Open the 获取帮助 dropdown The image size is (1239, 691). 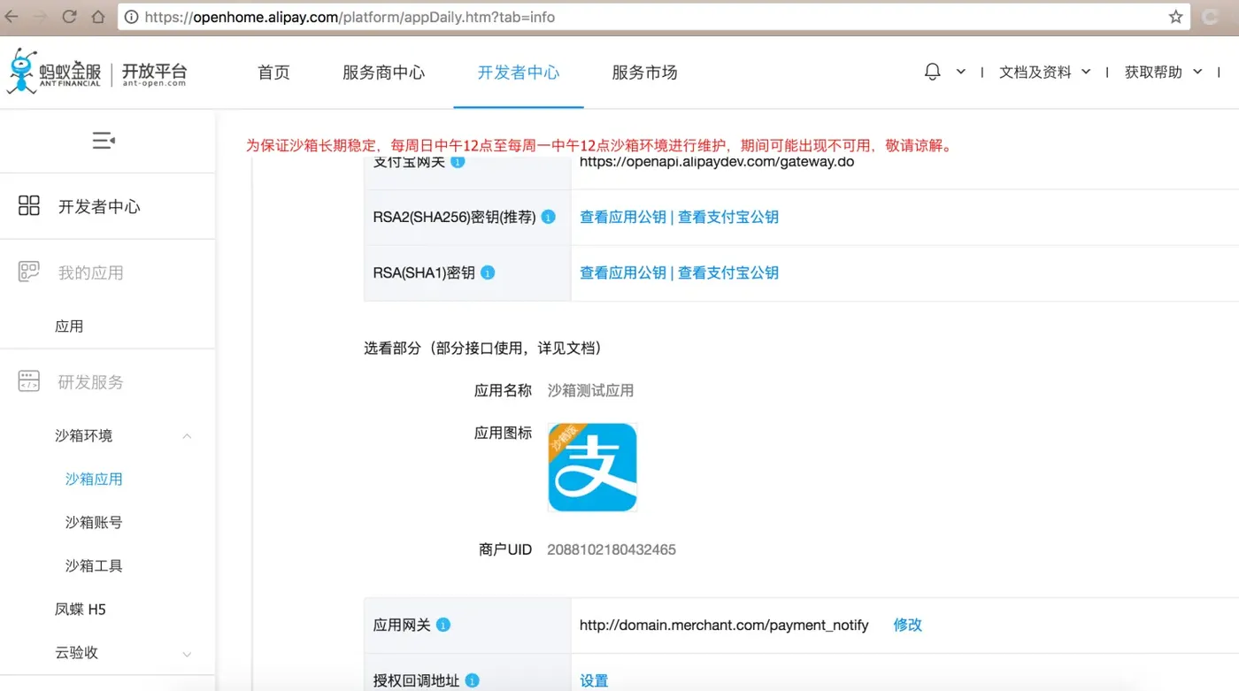[x=1164, y=72]
